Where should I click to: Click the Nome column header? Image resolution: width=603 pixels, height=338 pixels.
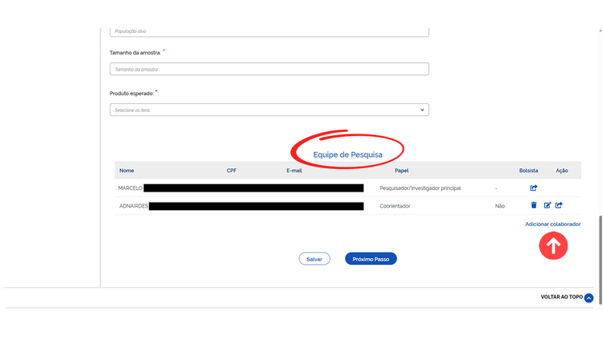[x=127, y=171]
